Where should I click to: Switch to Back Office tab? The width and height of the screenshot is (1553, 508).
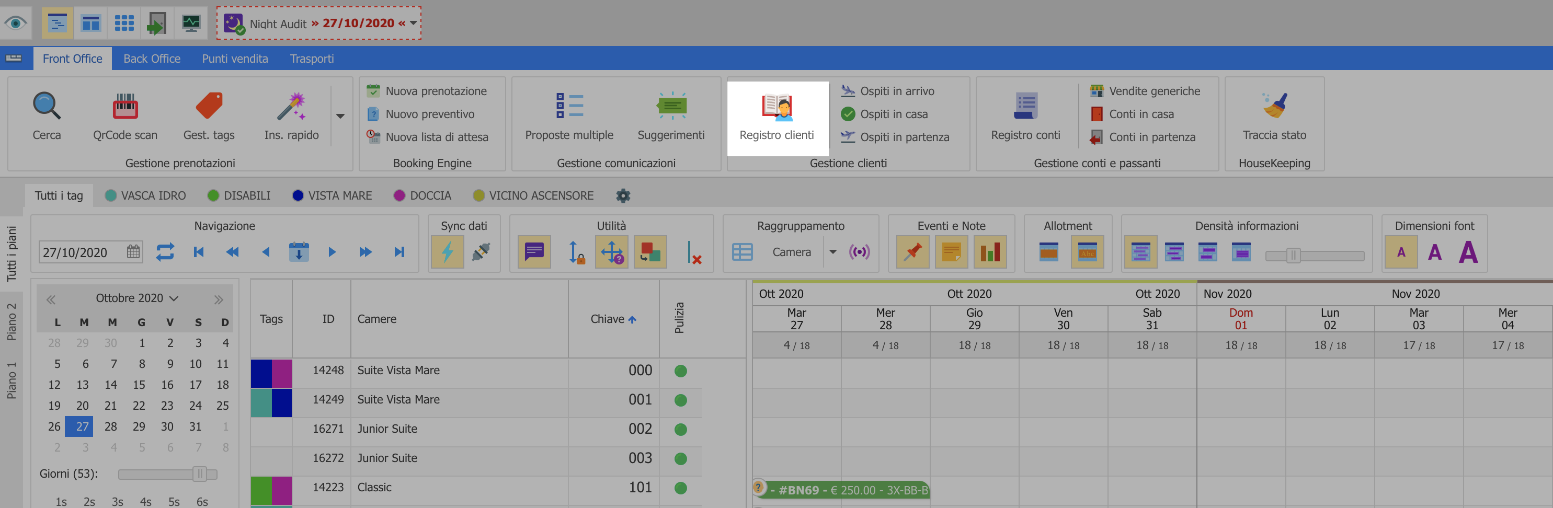coord(152,59)
